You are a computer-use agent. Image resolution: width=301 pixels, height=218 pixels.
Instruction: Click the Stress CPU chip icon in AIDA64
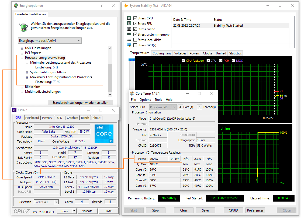click(x=129, y=18)
